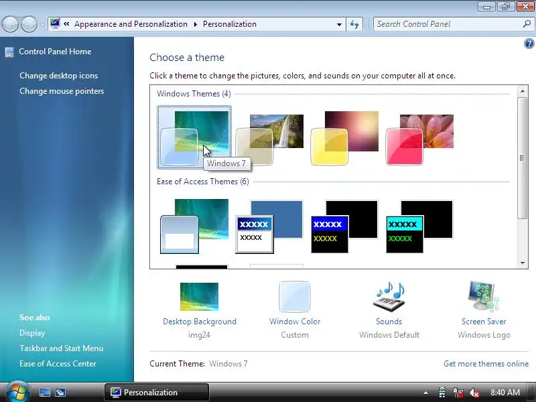Expand the breadcrumb arrow after Appearance and Personalization

pyautogui.click(x=195, y=24)
